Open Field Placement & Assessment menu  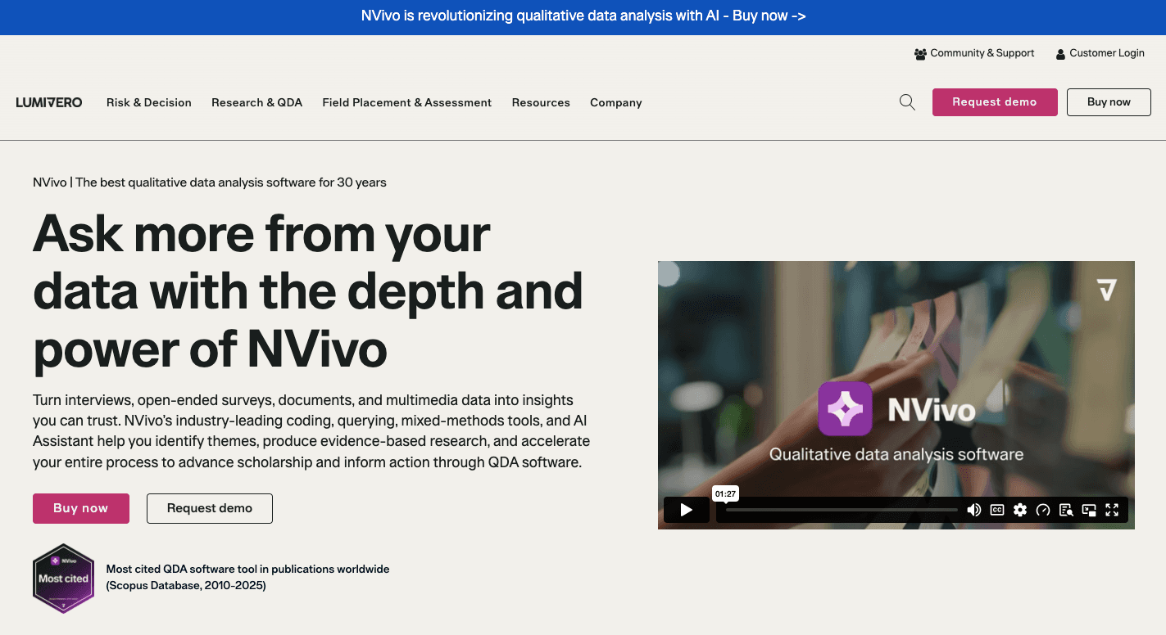pyautogui.click(x=407, y=102)
